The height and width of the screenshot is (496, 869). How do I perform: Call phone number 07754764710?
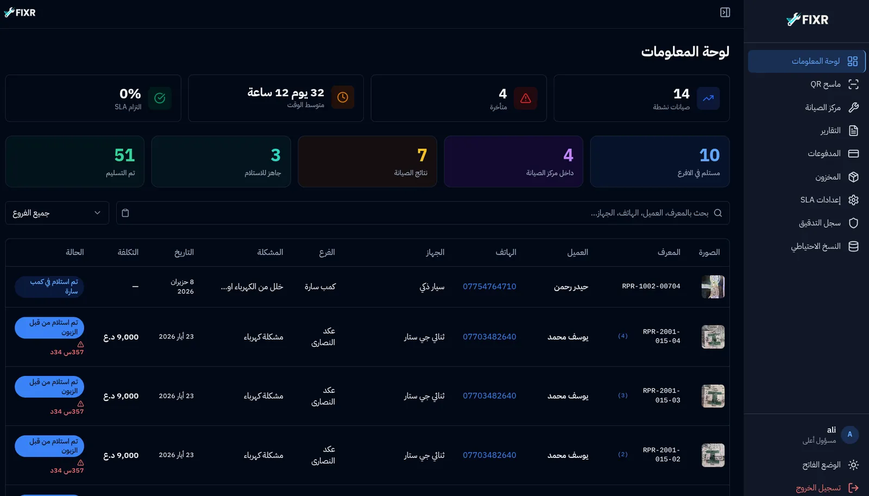489,286
